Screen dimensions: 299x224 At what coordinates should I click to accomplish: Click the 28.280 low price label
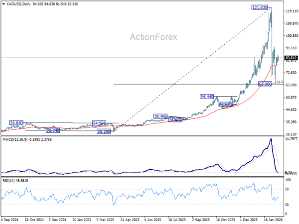[x=104, y=131]
